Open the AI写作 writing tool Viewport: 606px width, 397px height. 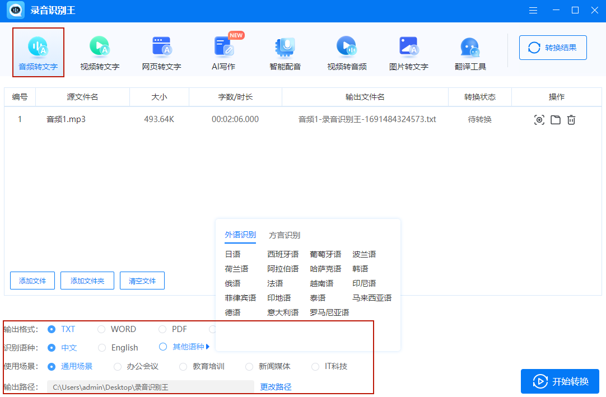point(223,53)
